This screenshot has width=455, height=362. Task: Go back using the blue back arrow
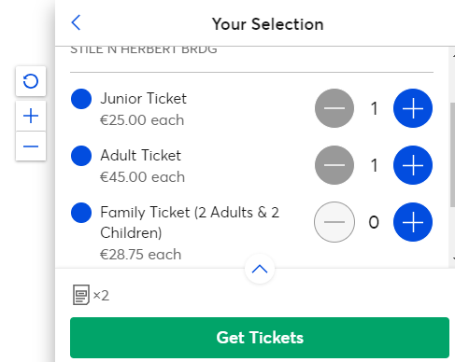pos(76,22)
